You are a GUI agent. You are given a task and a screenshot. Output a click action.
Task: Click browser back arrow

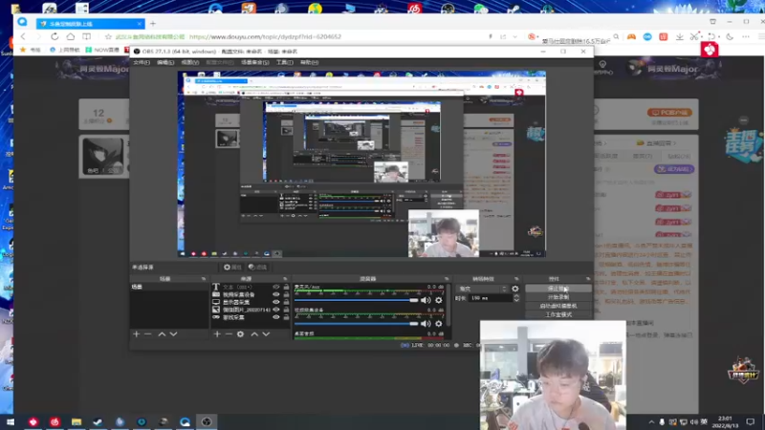(x=23, y=36)
